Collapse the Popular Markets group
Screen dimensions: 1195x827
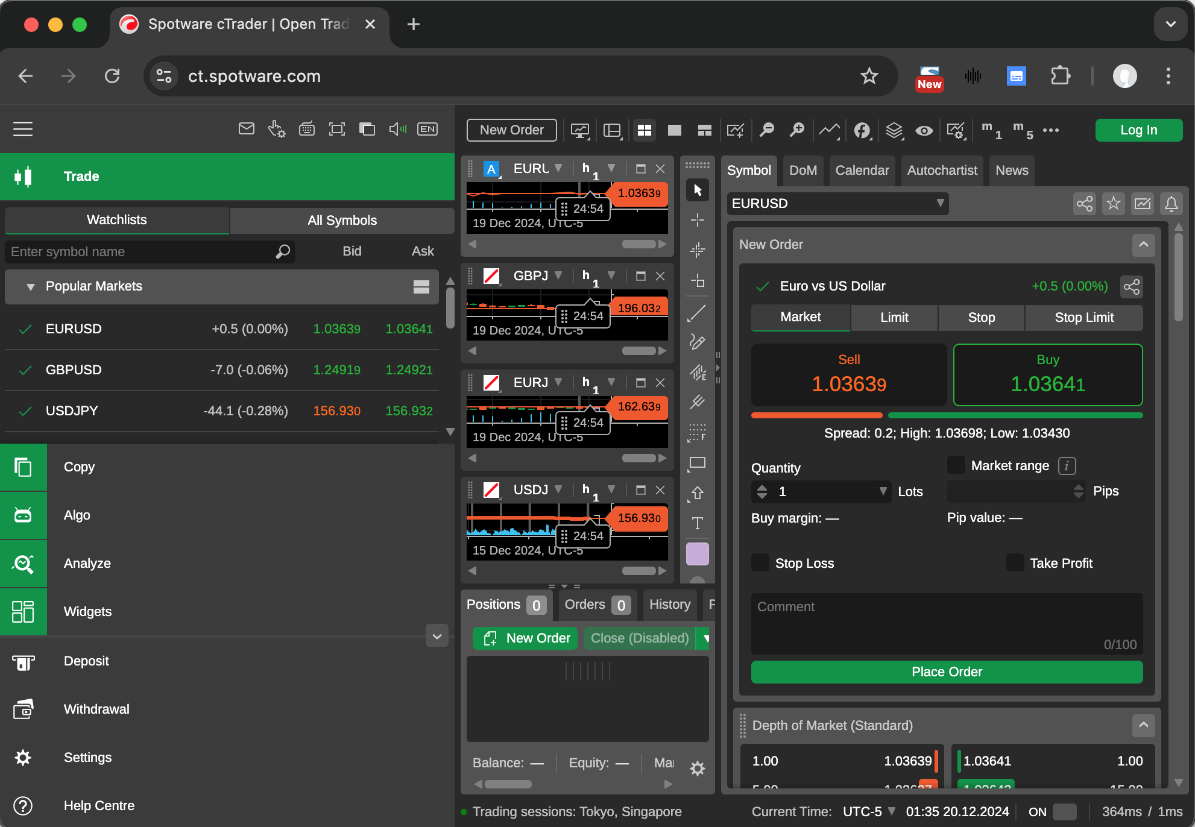(x=30, y=287)
